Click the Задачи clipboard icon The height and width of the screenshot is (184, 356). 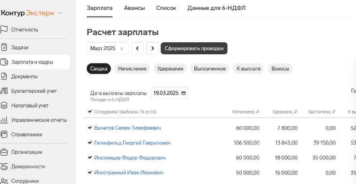pyautogui.click(x=4, y=47)
